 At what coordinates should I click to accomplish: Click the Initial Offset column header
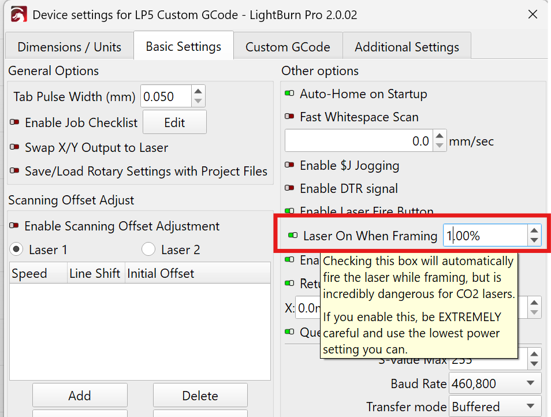[x=198, y=273]
